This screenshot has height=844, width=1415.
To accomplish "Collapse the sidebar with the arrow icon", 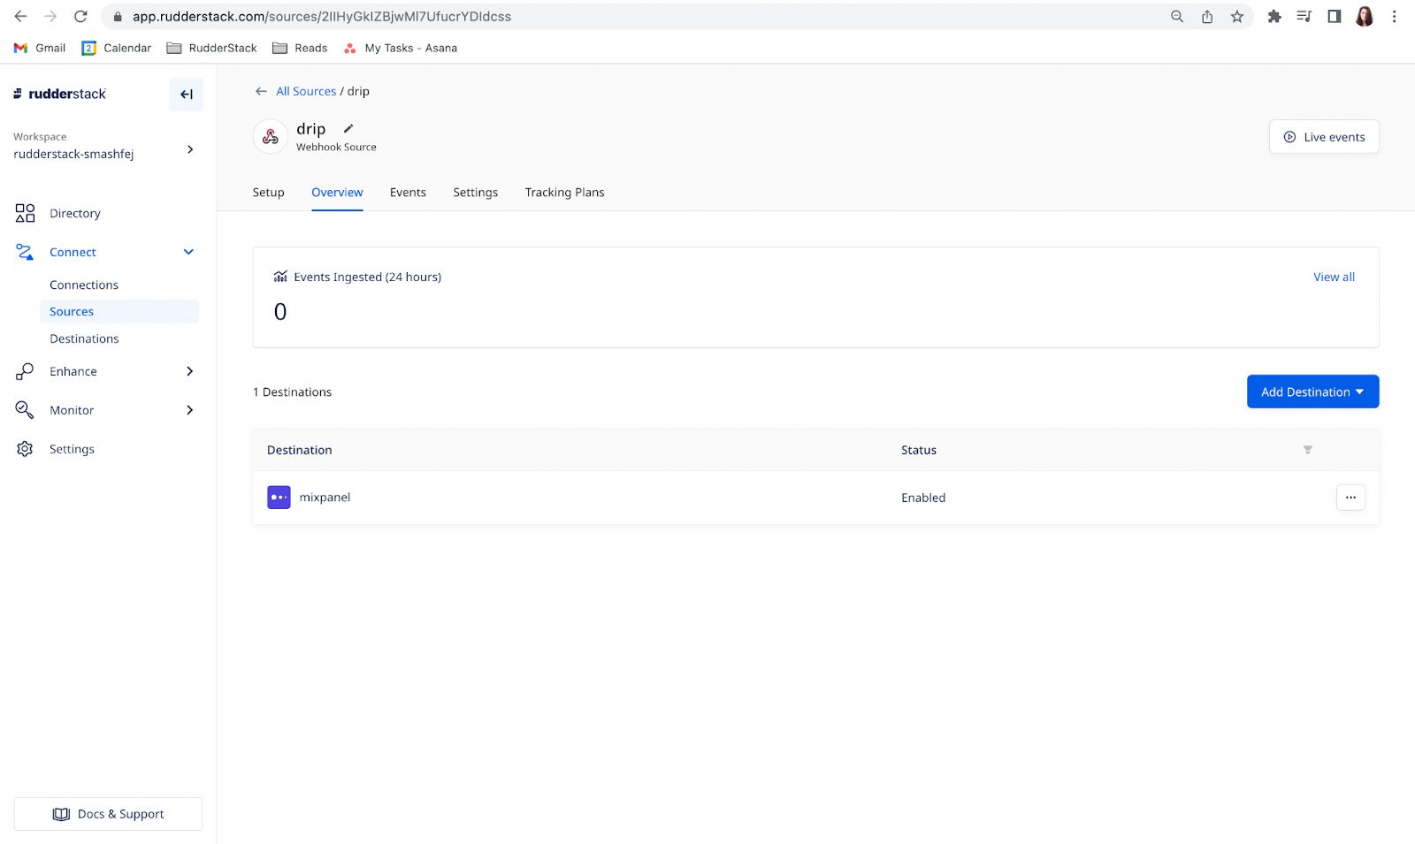I will [186, 95].
